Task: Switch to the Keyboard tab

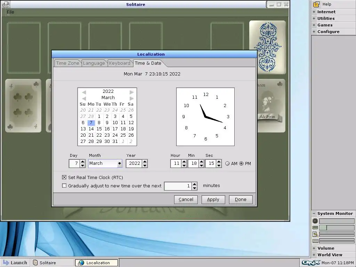Action: click(120, 63)
